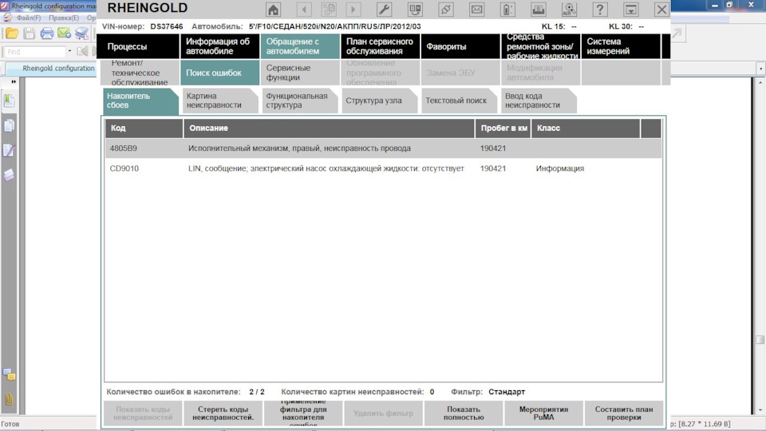The image size is (766, 431).
Task: Select fault code row CD9010
Action: pyautogui.click(x=383, y=168)
